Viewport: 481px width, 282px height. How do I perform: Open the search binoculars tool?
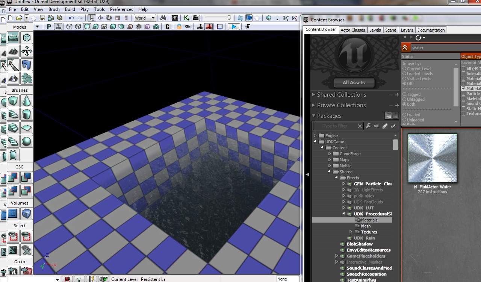click(x=163, y=18)
